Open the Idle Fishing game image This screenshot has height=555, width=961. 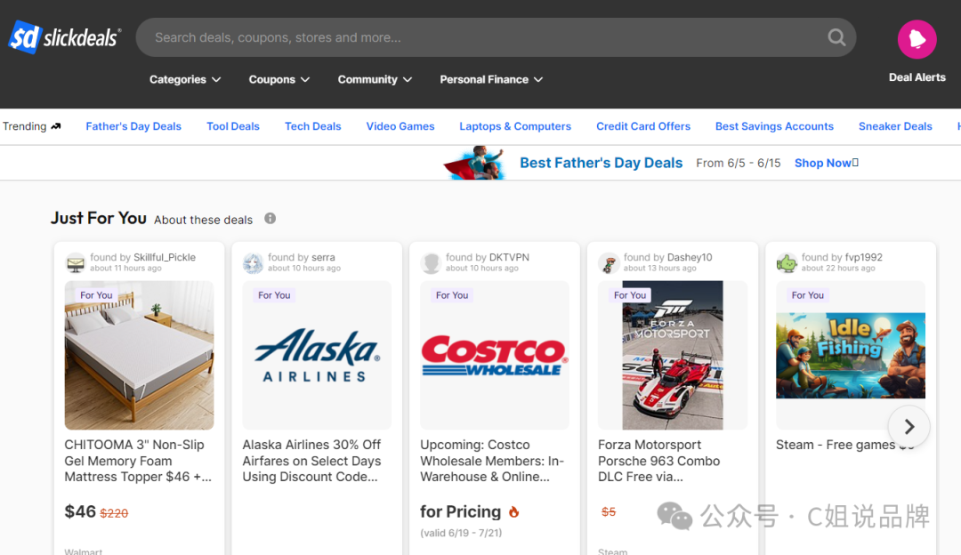[x=851, y=355]
